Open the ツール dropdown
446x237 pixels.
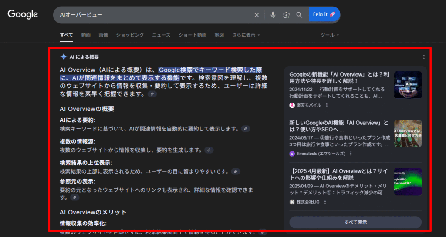(330, 35)
